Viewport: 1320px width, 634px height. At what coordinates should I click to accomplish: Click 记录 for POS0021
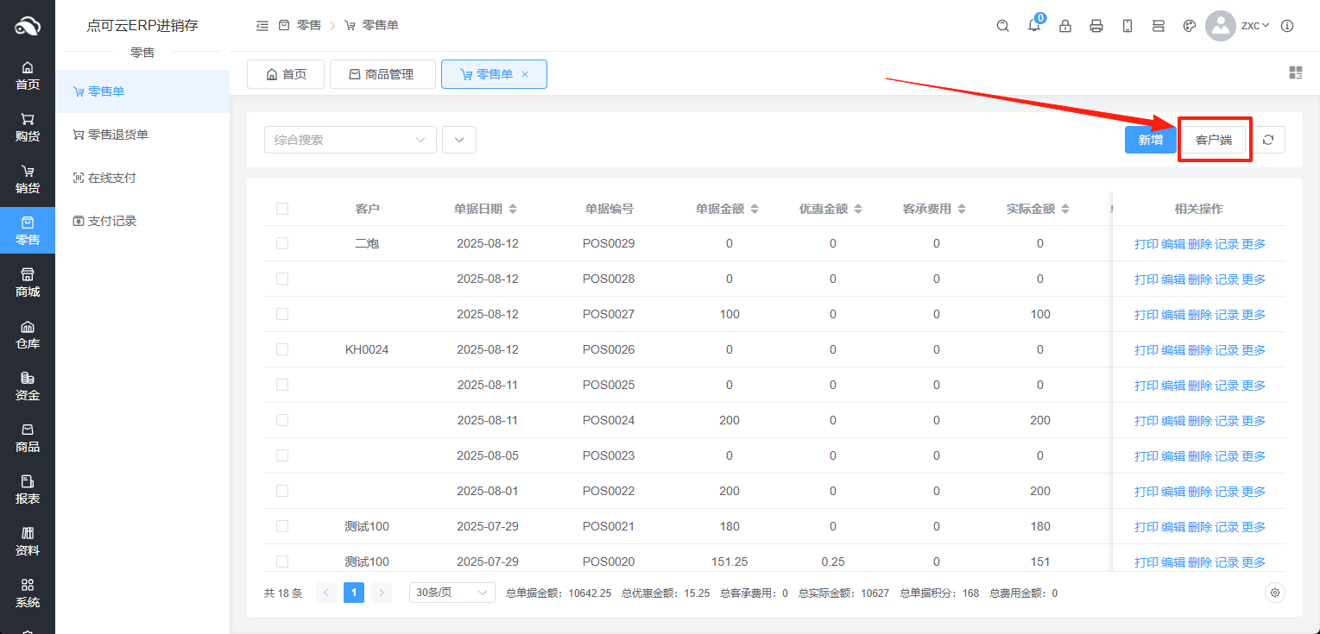[1227, 527]
